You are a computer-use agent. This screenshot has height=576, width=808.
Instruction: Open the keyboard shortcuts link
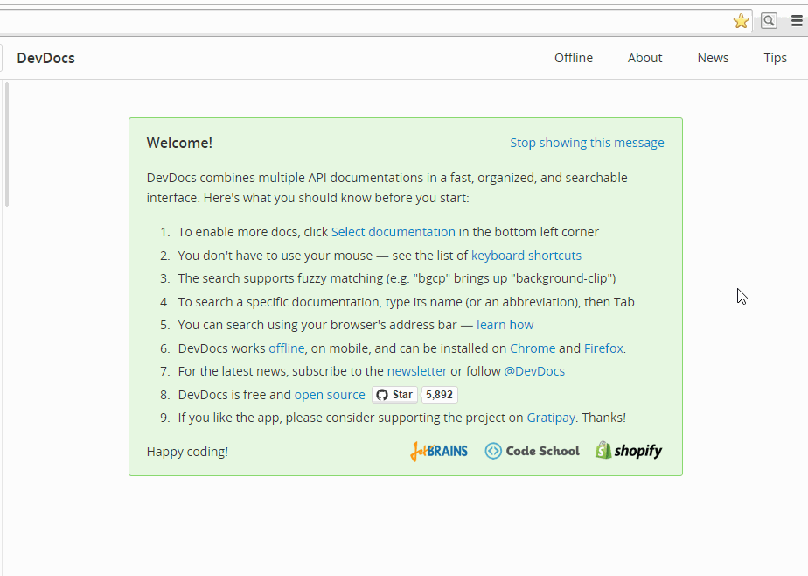(526, 256)
